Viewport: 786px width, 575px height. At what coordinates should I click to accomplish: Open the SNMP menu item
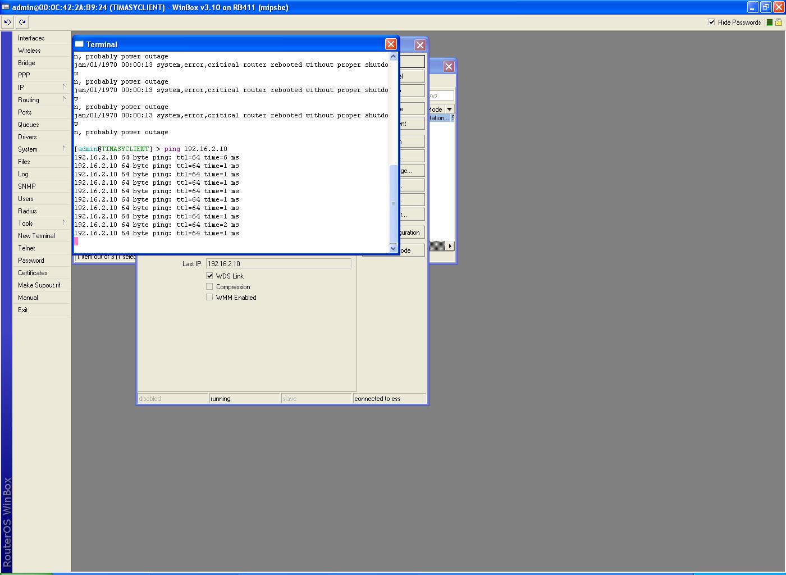tap(42, 186)
